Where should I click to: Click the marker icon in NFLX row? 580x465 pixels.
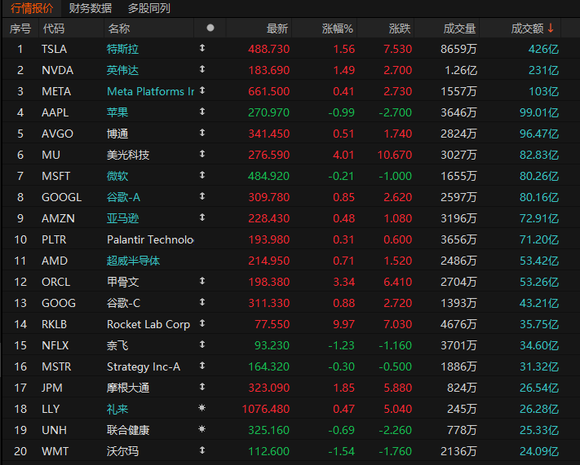point(202,344)
